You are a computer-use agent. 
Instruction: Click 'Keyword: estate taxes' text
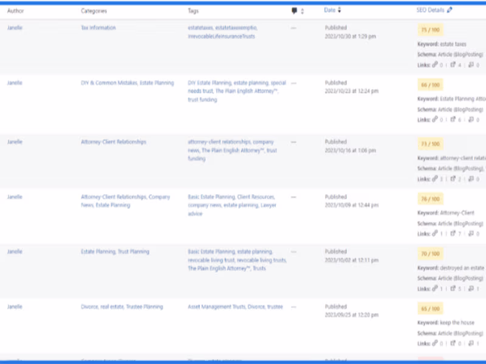[442, 44]
